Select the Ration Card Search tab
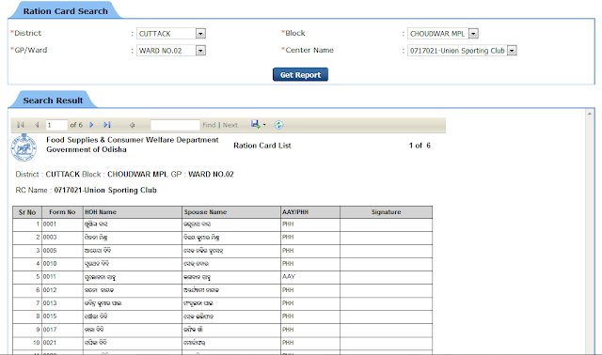 [65, 11]
